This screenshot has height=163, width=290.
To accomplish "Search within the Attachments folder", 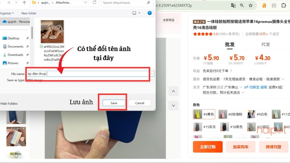I will 127,3.
